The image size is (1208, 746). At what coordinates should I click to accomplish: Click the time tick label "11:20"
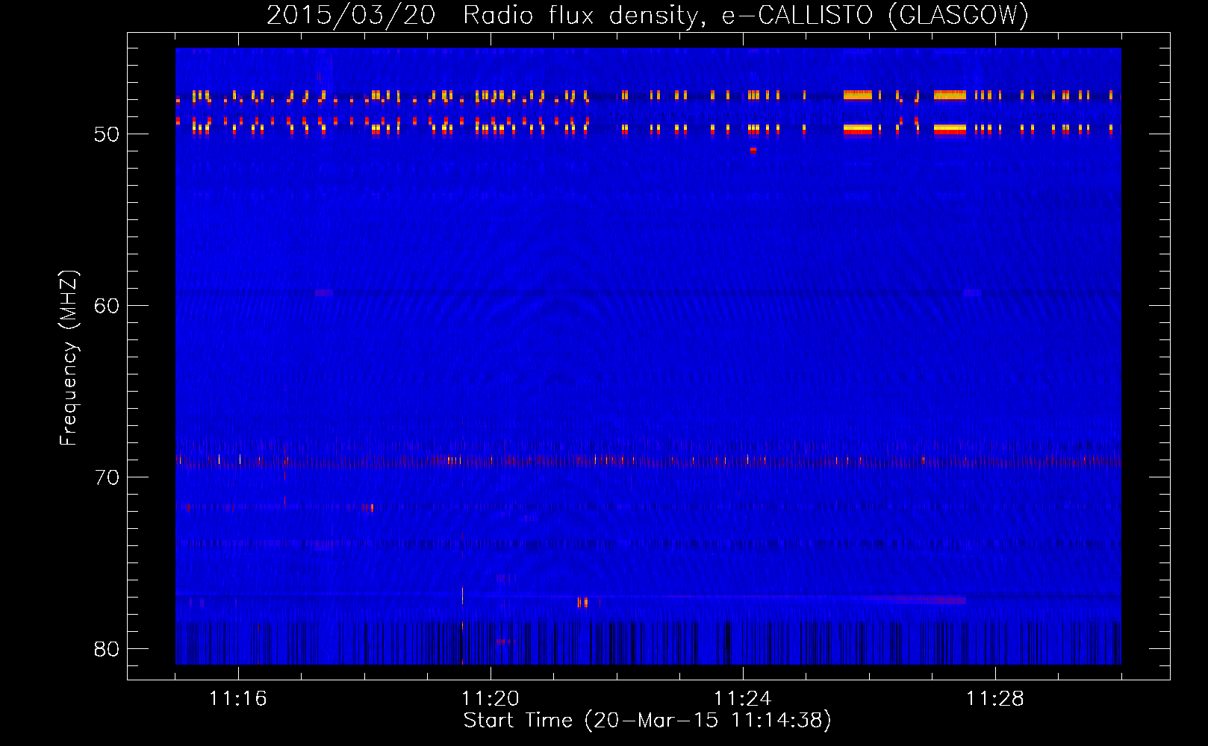[x=491, y=698]
